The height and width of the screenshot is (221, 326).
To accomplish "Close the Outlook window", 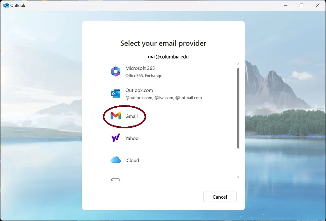I will (x=318, y=5).
